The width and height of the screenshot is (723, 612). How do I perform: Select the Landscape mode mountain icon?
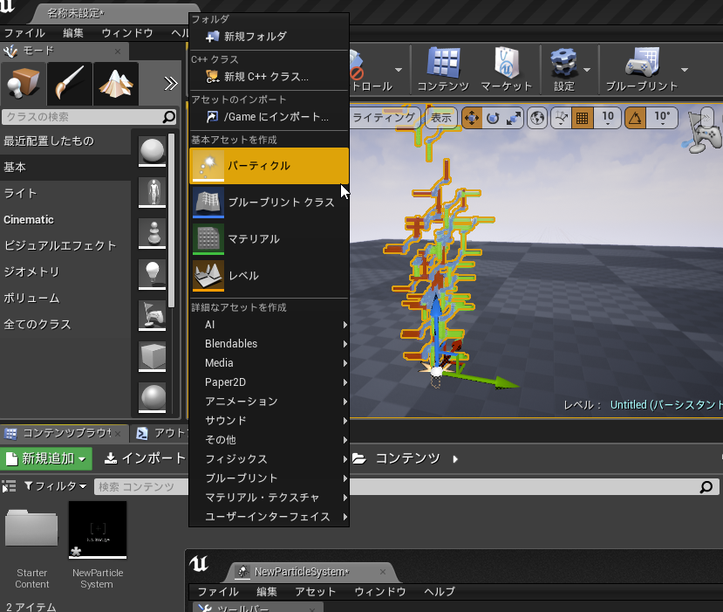point(116,84)
